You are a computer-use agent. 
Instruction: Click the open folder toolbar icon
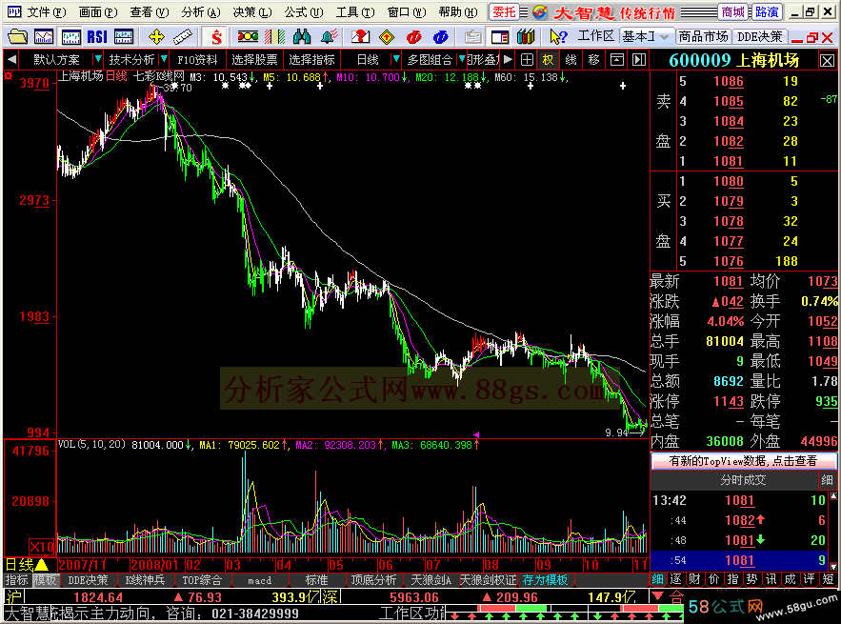click(x=17, y=36)
